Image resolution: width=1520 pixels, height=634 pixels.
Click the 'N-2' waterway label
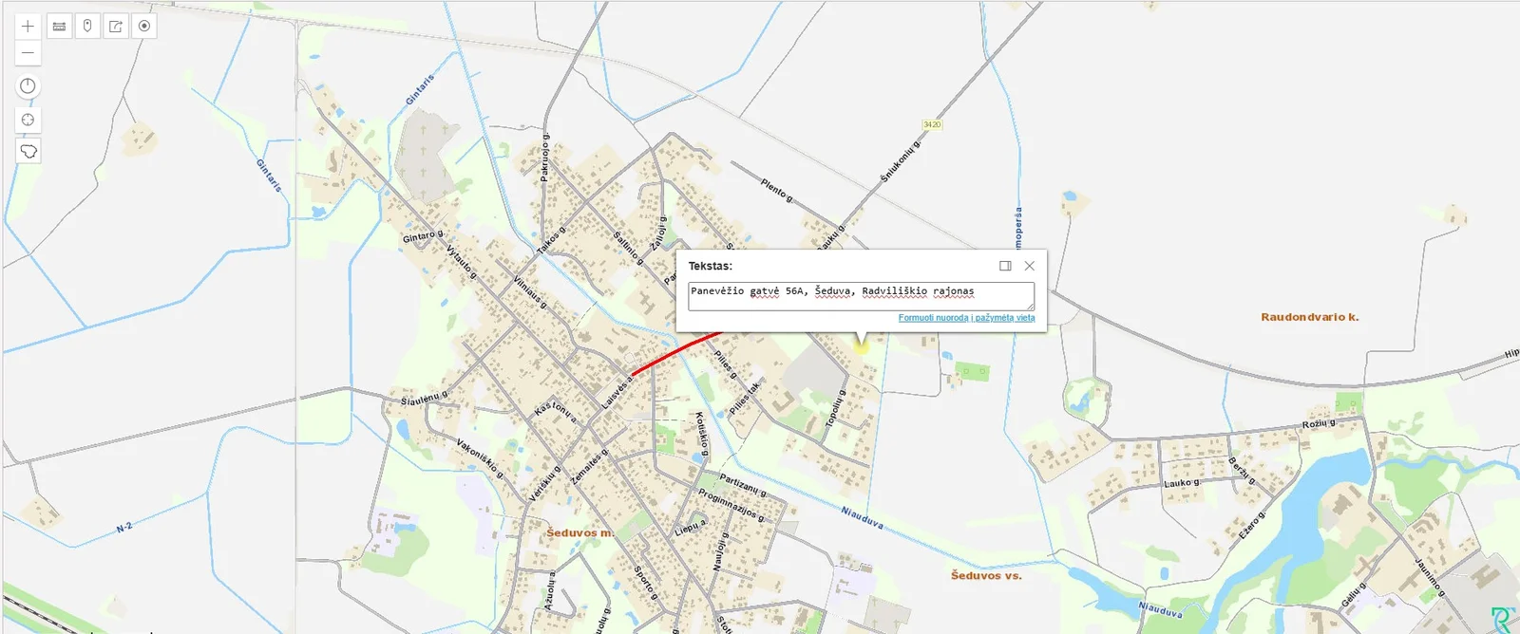124,528
